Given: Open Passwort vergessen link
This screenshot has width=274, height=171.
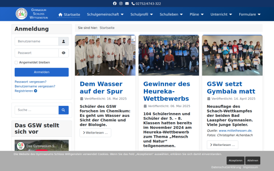Looking at the screenshot, I should 31,82.
